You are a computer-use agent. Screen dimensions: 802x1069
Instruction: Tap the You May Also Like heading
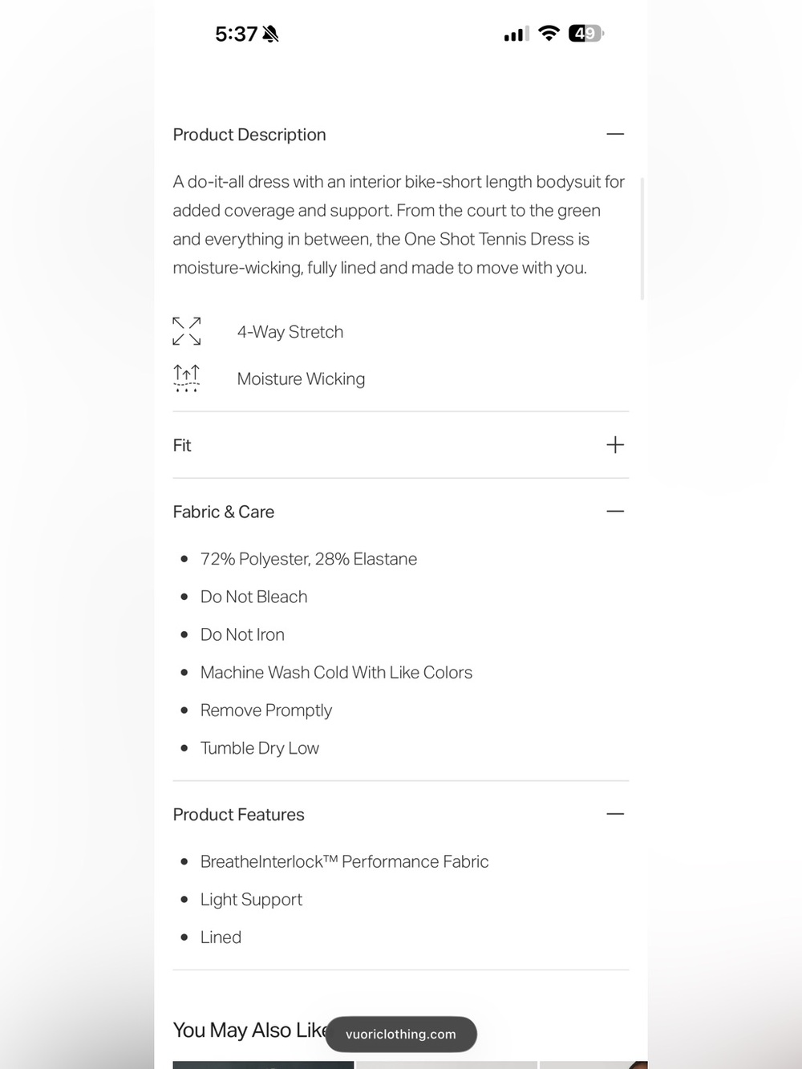(x=249, y=1030)
